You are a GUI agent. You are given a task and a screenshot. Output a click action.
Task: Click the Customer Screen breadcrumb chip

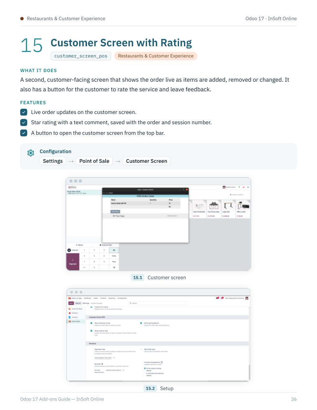[147, 161]
